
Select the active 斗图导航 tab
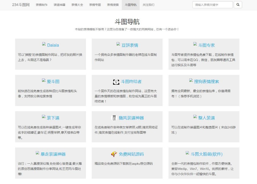pyautogui.click(x=130, y=5)
